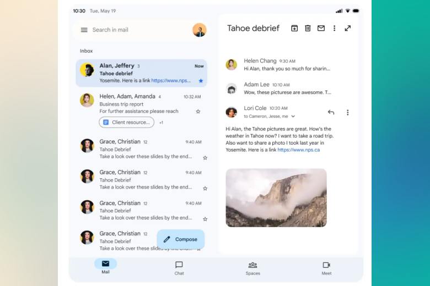Open more options beside the Tahoe debrief title
The height and width of the screenshot is (286, 430).
[x=334, y=28]
